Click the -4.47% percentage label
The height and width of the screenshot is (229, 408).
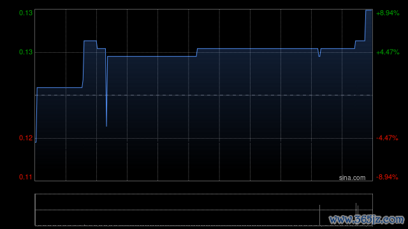click(387, 138)
